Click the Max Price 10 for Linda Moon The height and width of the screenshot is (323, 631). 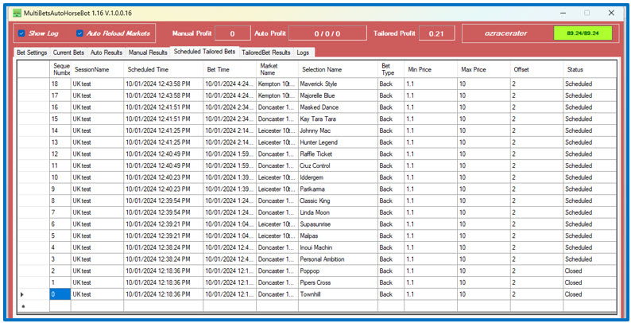tap(484, 212)
